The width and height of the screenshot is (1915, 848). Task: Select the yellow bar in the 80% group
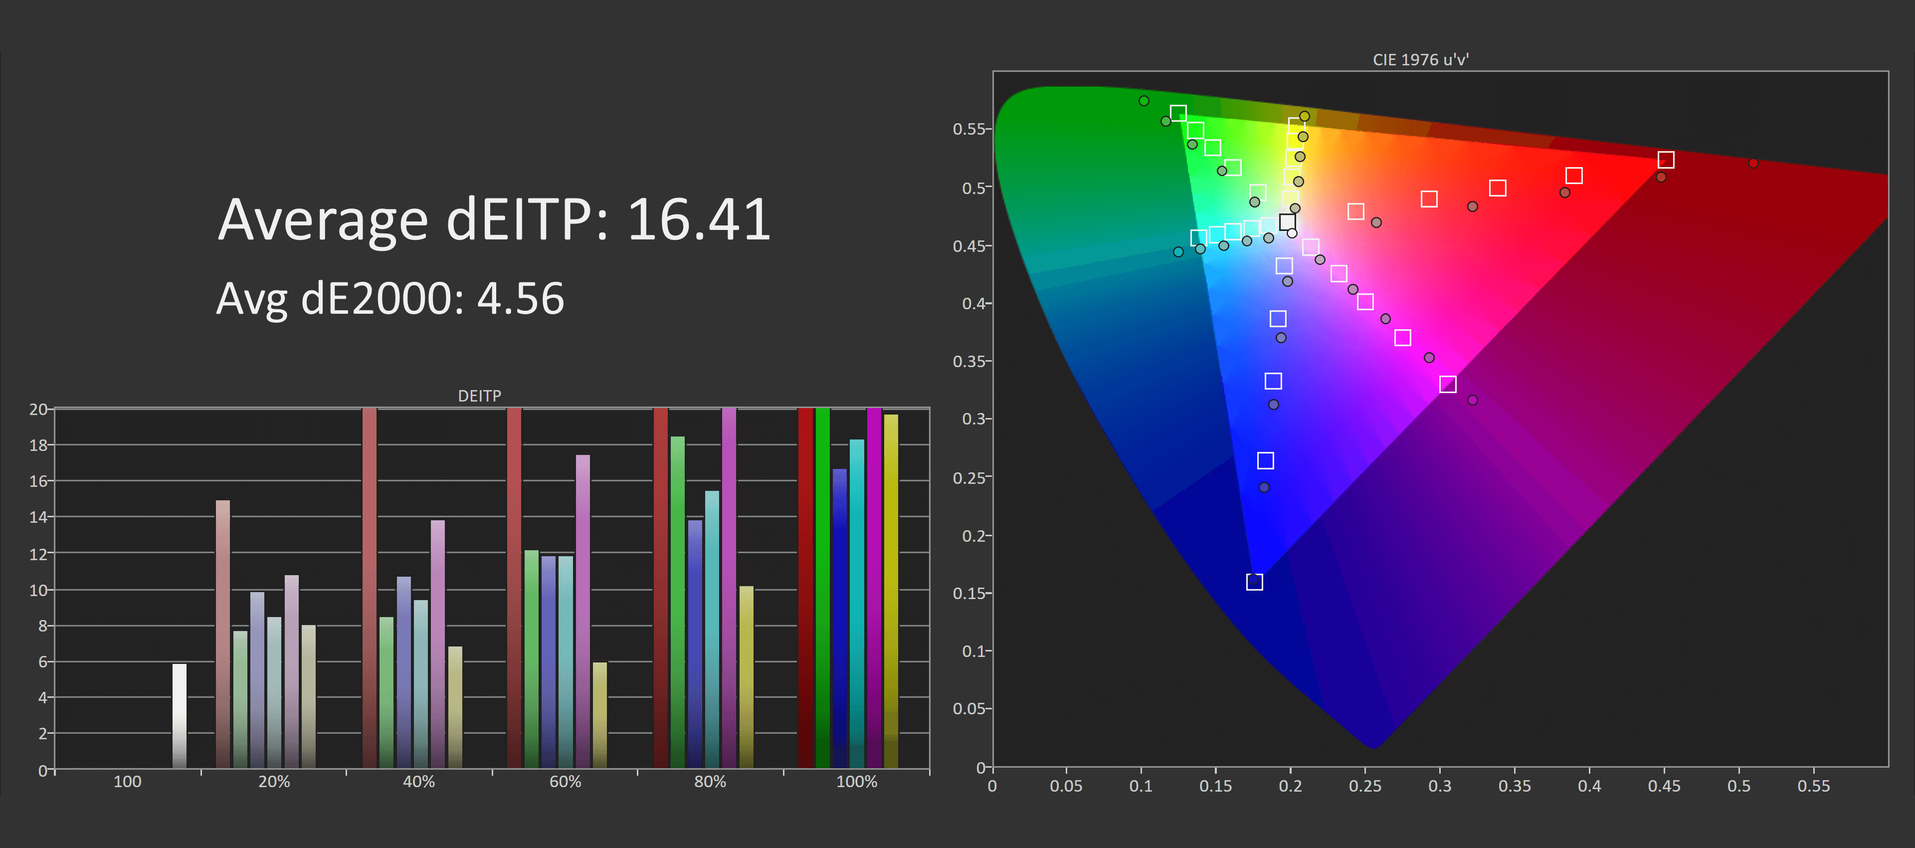click(x=747, y=677)
